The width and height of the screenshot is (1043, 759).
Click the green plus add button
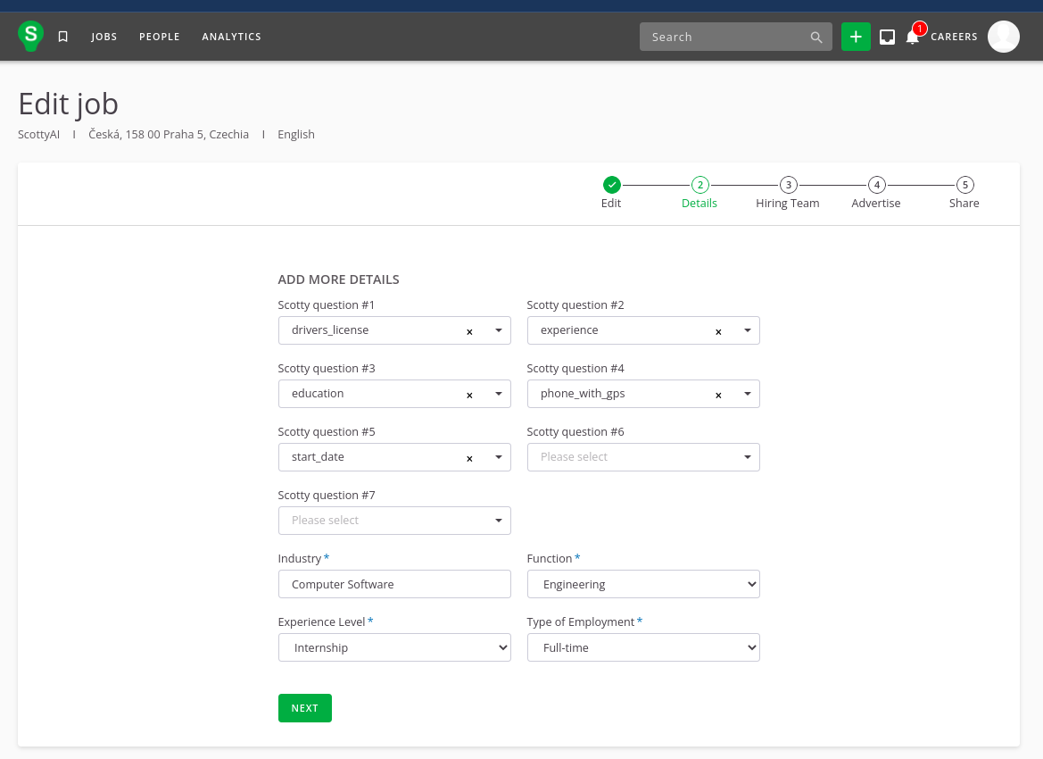(x=856, y=37)
